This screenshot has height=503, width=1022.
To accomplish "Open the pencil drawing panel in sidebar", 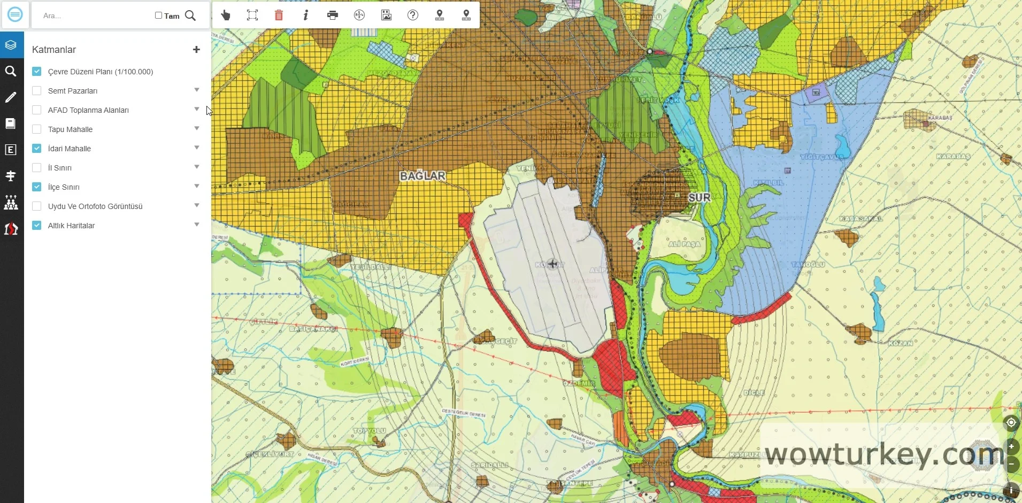I will pos(11,97).
